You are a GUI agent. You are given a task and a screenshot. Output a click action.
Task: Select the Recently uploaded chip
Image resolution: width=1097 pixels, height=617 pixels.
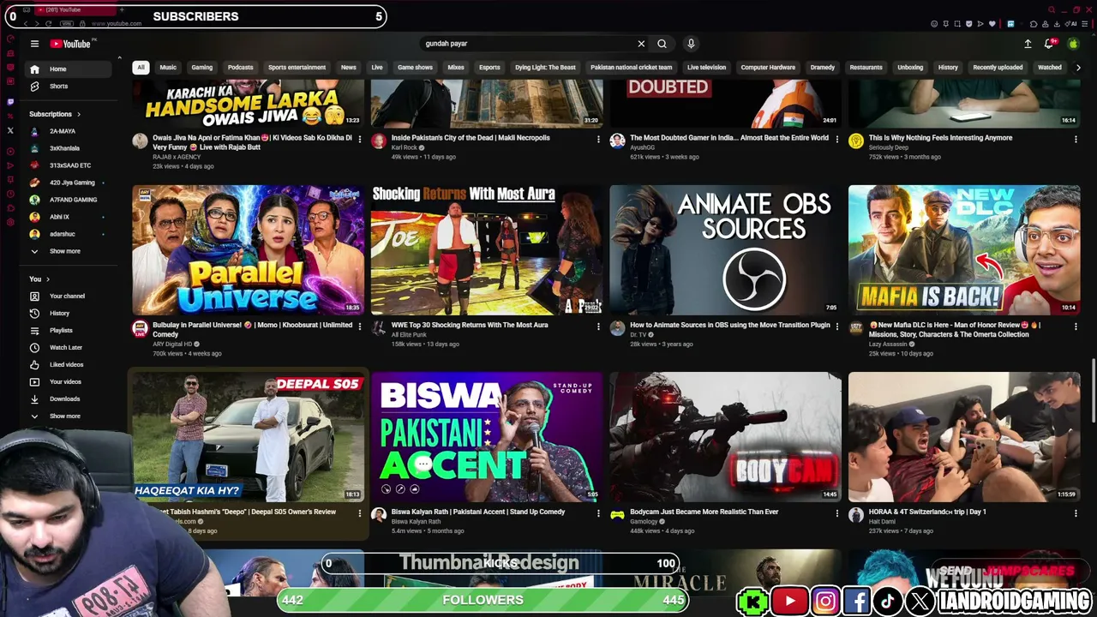pos(998,68)
